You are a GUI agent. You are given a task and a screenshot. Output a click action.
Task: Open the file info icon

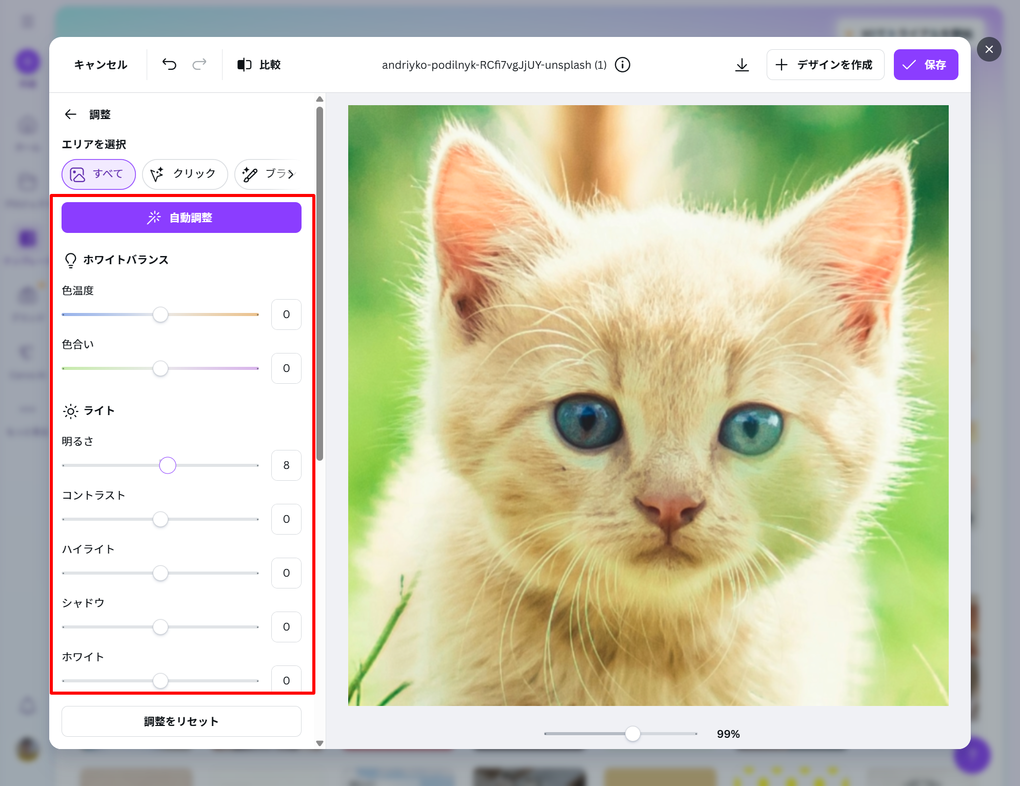tap(623, 65)
